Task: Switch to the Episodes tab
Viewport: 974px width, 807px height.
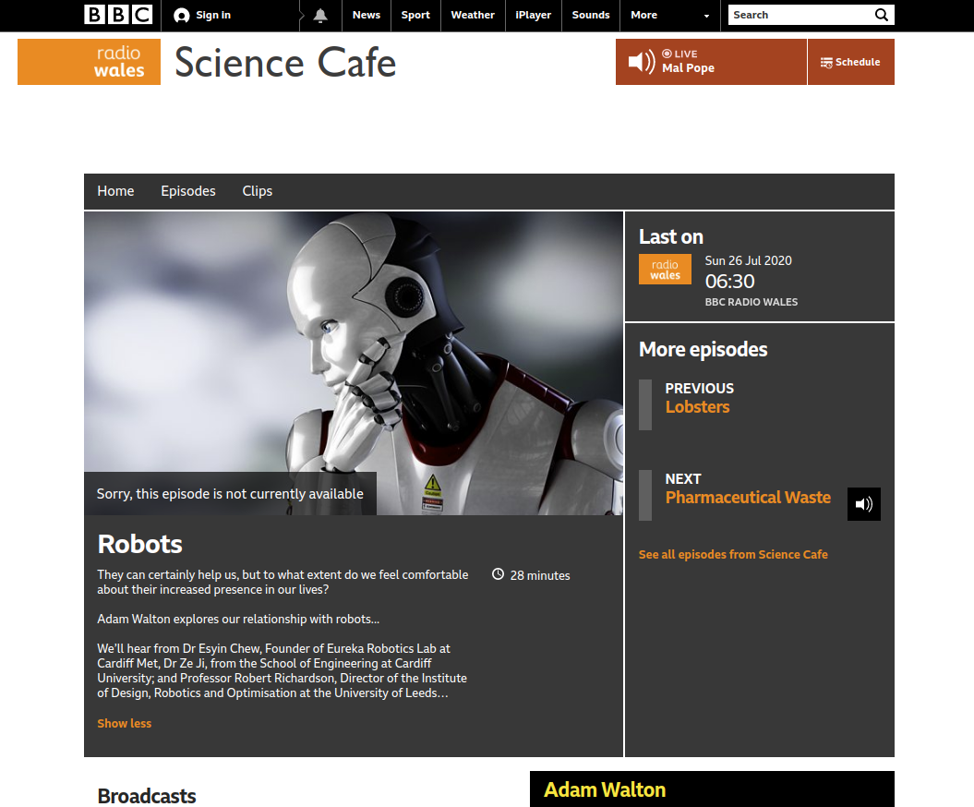Action: point(188,191)
